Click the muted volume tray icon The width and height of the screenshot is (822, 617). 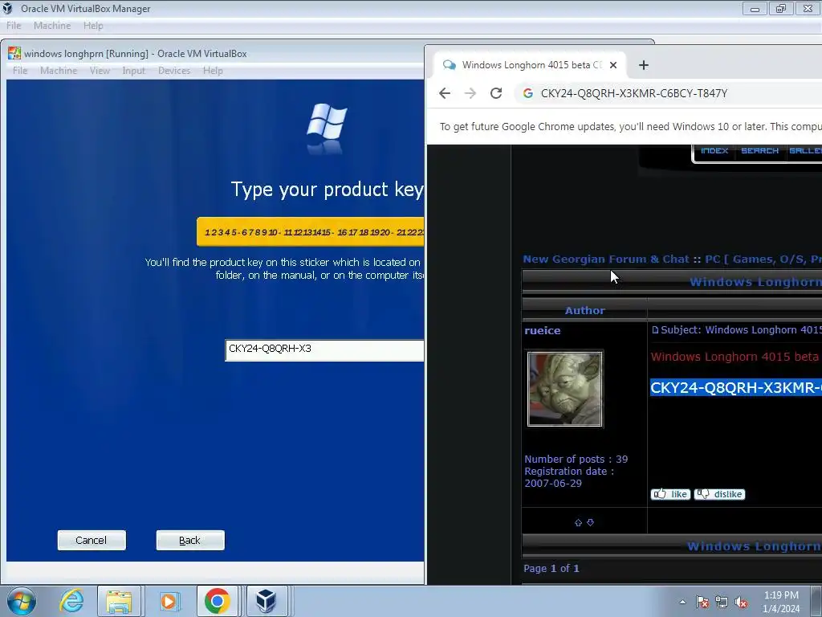[x=741, y=602]
